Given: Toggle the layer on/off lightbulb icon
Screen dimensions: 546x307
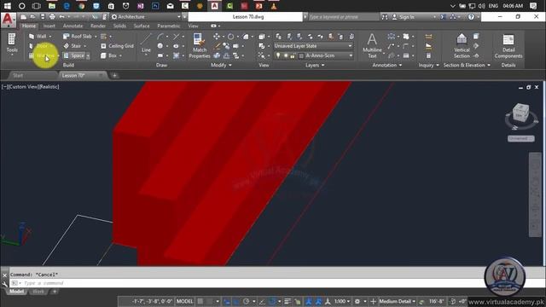Looking at the screenshot, I should pyautogui.click(x=278, y=55).
